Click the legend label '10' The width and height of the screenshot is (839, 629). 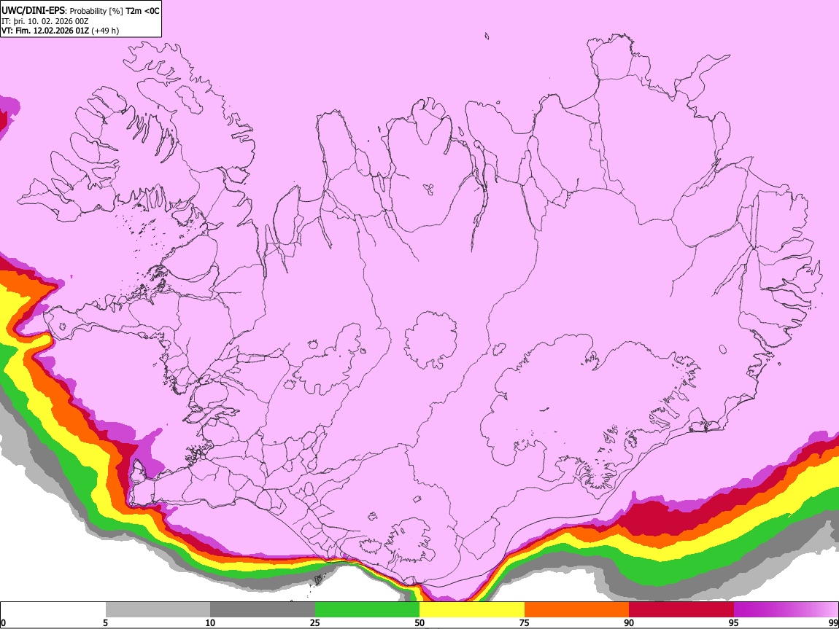pyautogui.click(x=210, y=622)
